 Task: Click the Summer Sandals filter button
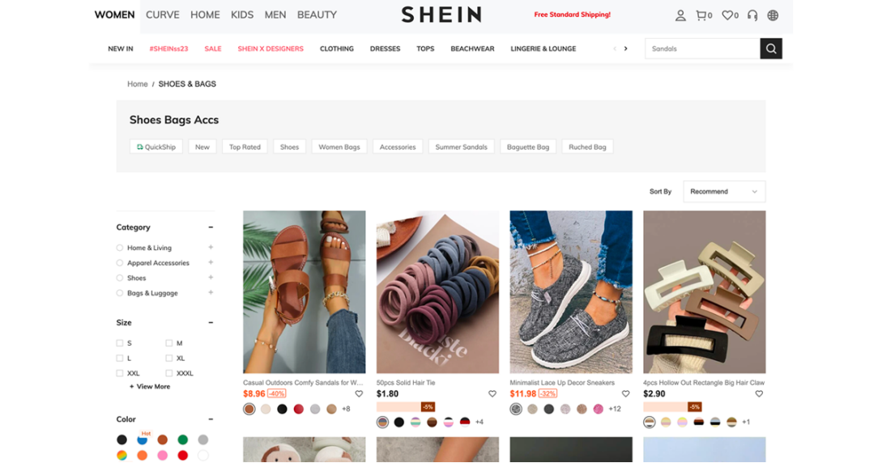[462, 147]
